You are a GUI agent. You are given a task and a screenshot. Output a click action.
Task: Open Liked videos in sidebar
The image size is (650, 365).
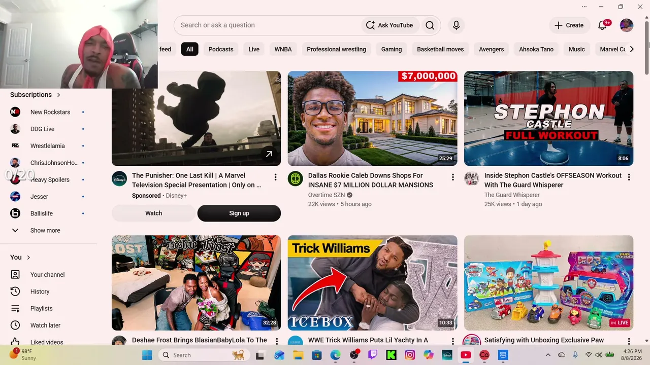coord(48,342)
